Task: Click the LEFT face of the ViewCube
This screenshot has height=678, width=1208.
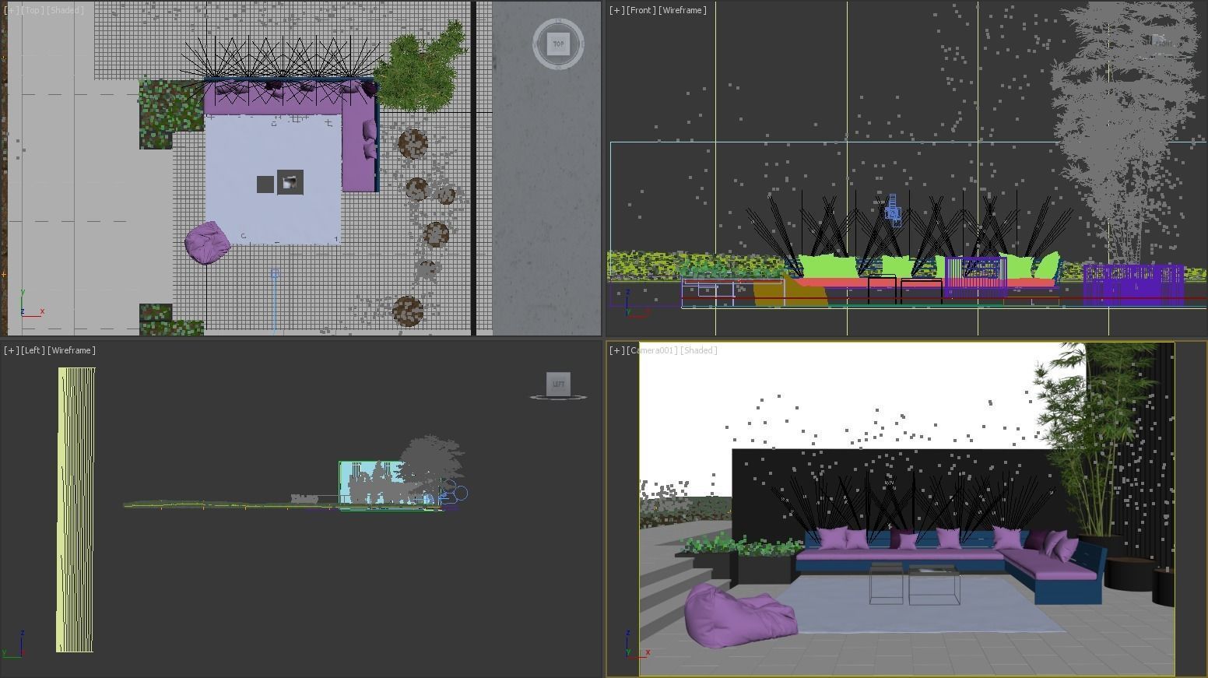Action: coord(558,384)
